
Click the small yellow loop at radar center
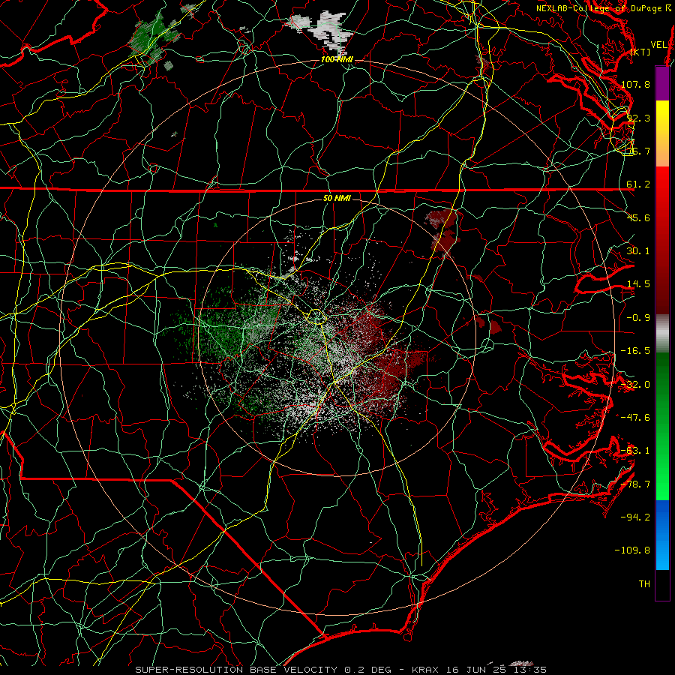point(316,316)
